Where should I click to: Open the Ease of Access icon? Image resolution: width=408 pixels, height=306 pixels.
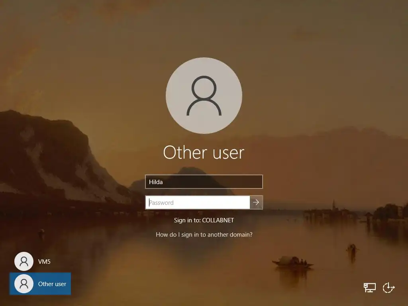click(x=389, y=288)
